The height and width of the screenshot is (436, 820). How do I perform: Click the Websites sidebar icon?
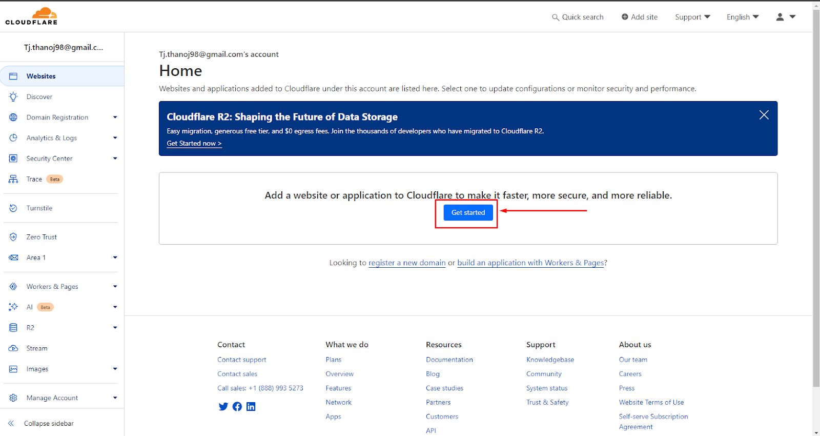point(13,76)
